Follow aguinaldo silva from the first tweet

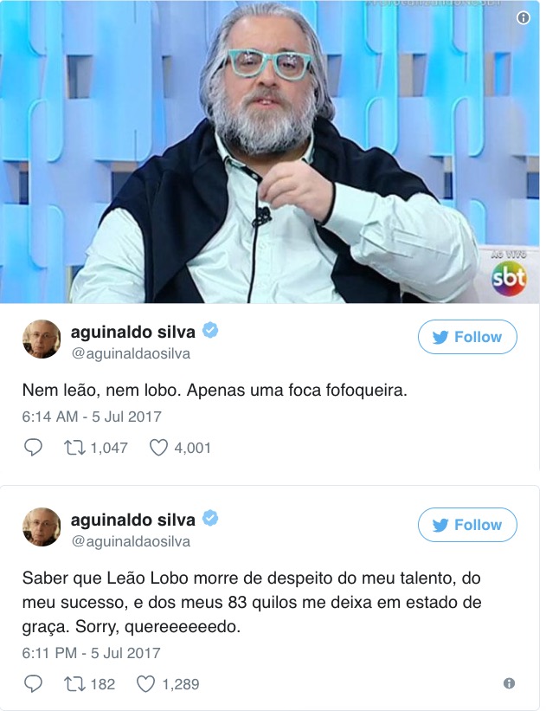click(467, 337)
